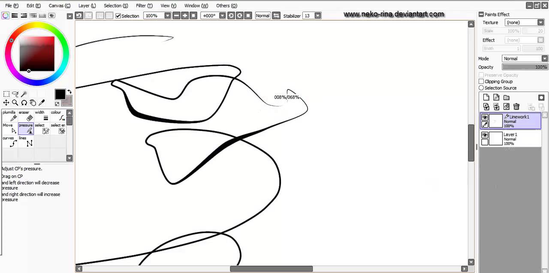Open the new linework layer icon

(x=496, y=98)
